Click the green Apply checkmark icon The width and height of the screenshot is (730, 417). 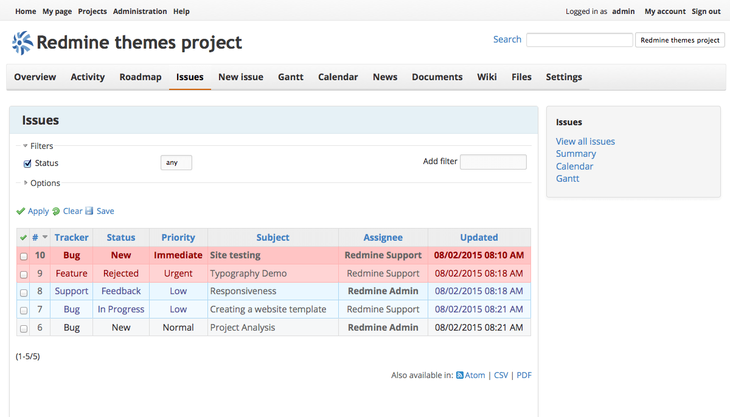tap(21, 212)
